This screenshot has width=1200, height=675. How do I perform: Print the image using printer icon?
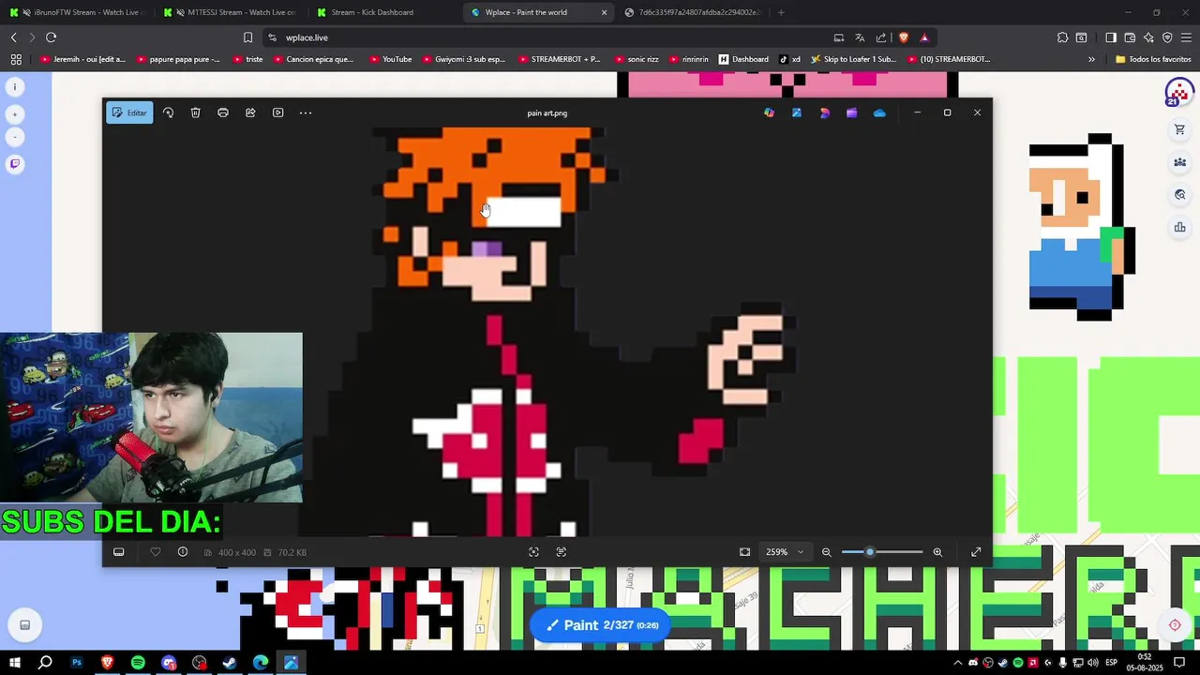[x=223, y=112]
